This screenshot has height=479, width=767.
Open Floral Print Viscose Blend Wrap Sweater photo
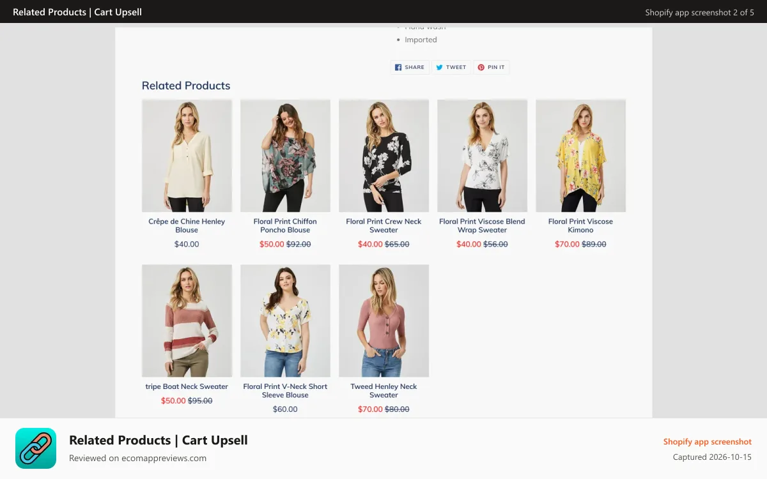pos(482,156)
